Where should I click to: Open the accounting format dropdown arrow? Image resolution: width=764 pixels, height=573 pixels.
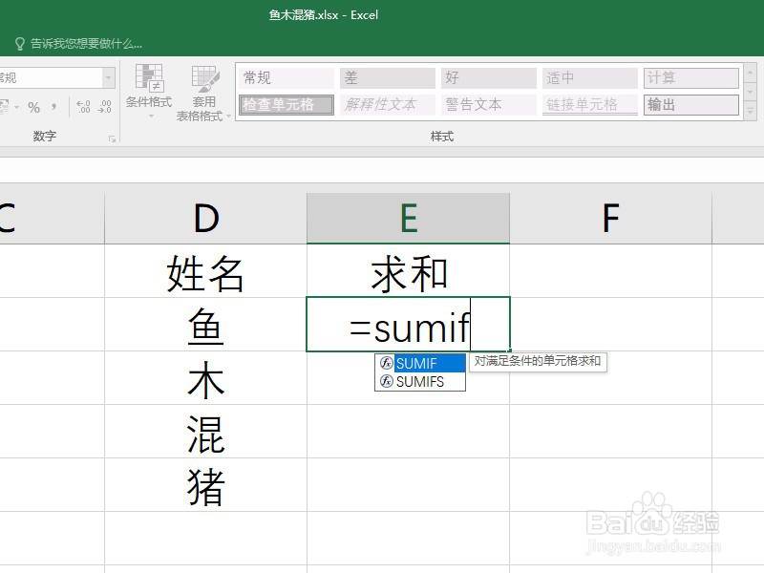(x=17, y=107)
